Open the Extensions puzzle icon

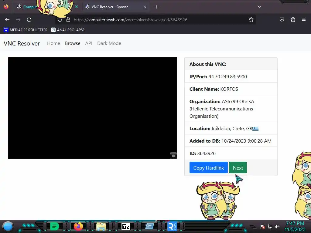(293, 19)
